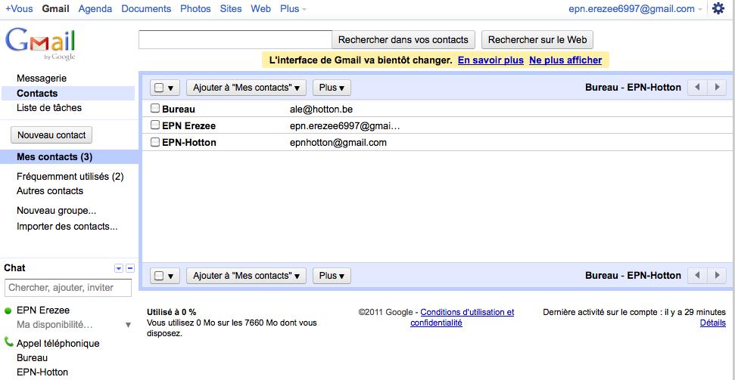Go to previous contacts page in top toolbar
The image size is (735, 380).
click(697, 88)
